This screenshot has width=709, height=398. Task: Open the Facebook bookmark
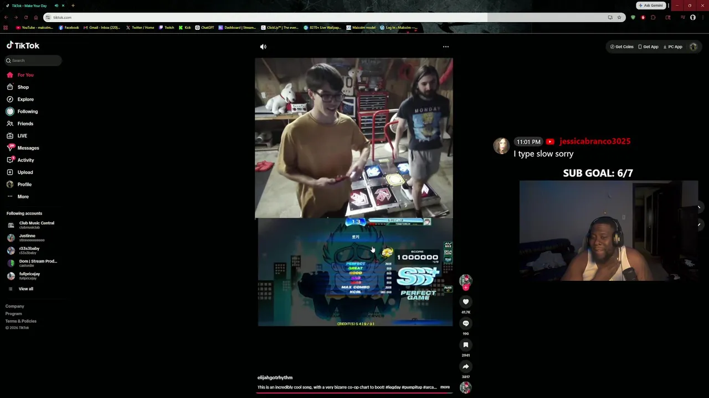pos(69,28)
